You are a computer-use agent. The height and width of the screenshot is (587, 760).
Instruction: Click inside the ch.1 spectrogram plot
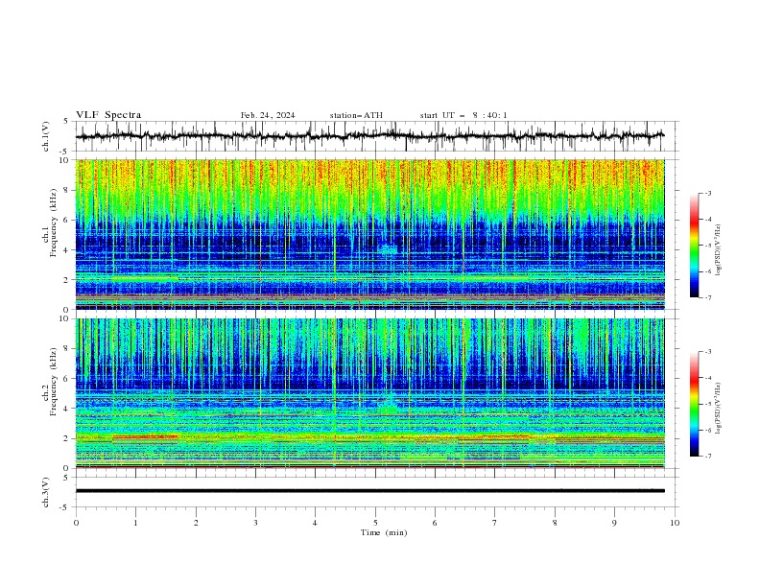[x=369, y=234]
